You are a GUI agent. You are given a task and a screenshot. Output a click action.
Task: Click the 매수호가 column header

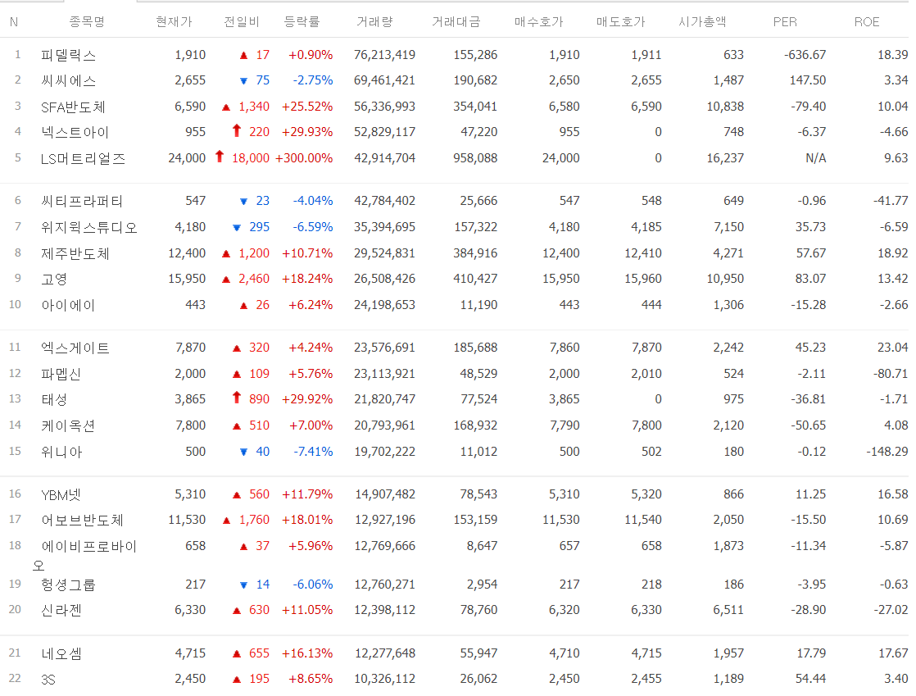[538, 22]
